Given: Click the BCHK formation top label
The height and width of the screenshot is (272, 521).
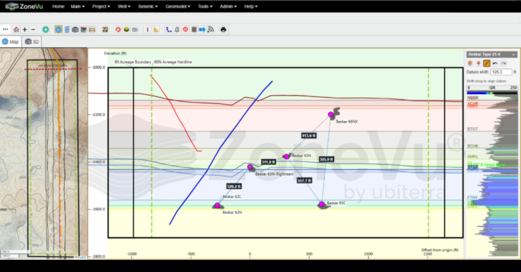Looking at the screenshot, I should pyautogui.click(x=473, y=146).
